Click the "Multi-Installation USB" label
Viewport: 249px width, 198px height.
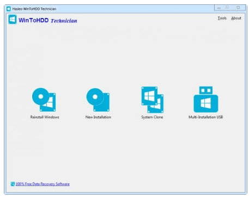[x=206, y=117]
